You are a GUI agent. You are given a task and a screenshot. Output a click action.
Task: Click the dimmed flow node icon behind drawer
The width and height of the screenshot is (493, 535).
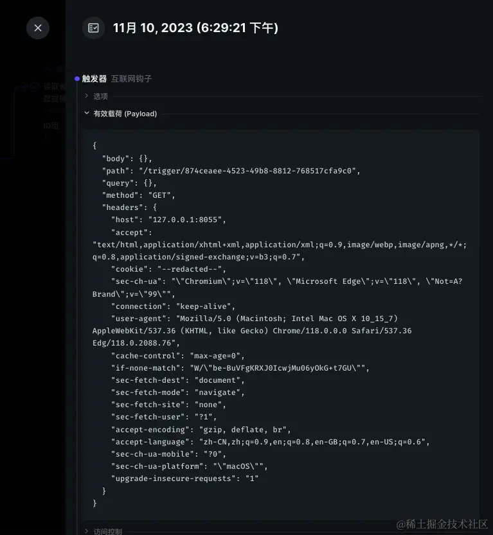coord(35,87)
